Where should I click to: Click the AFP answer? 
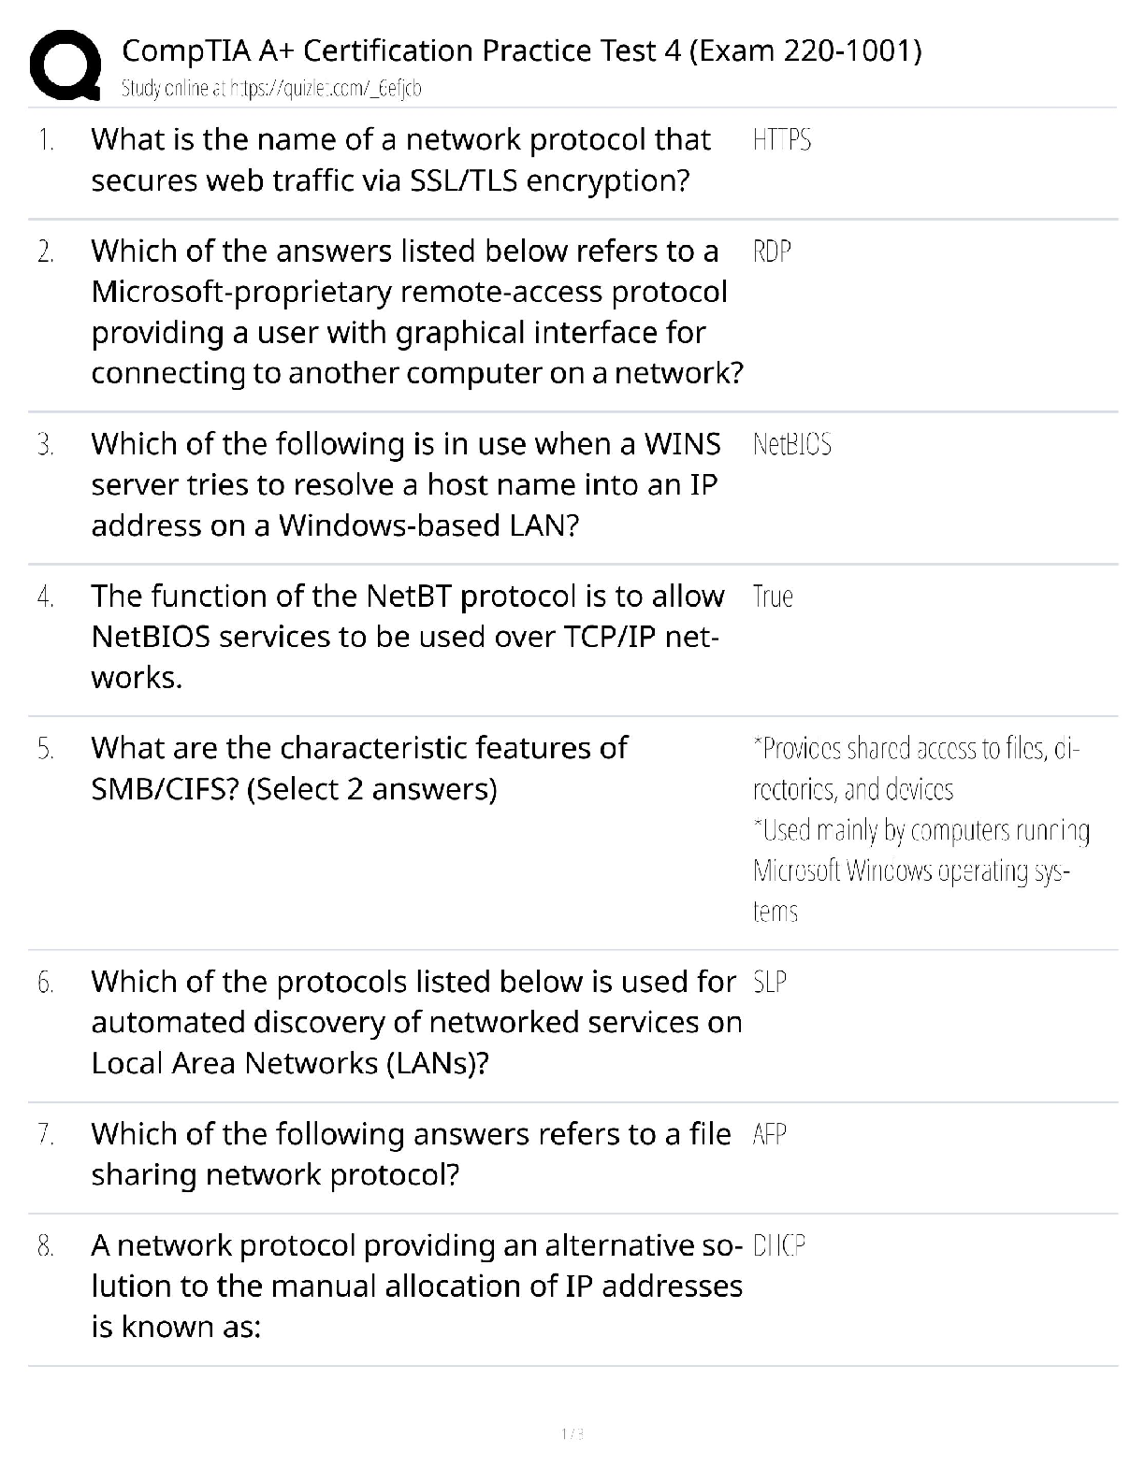click(769, 1134)
